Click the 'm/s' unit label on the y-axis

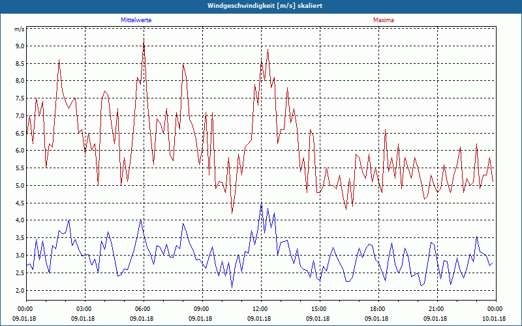[20, 29]
